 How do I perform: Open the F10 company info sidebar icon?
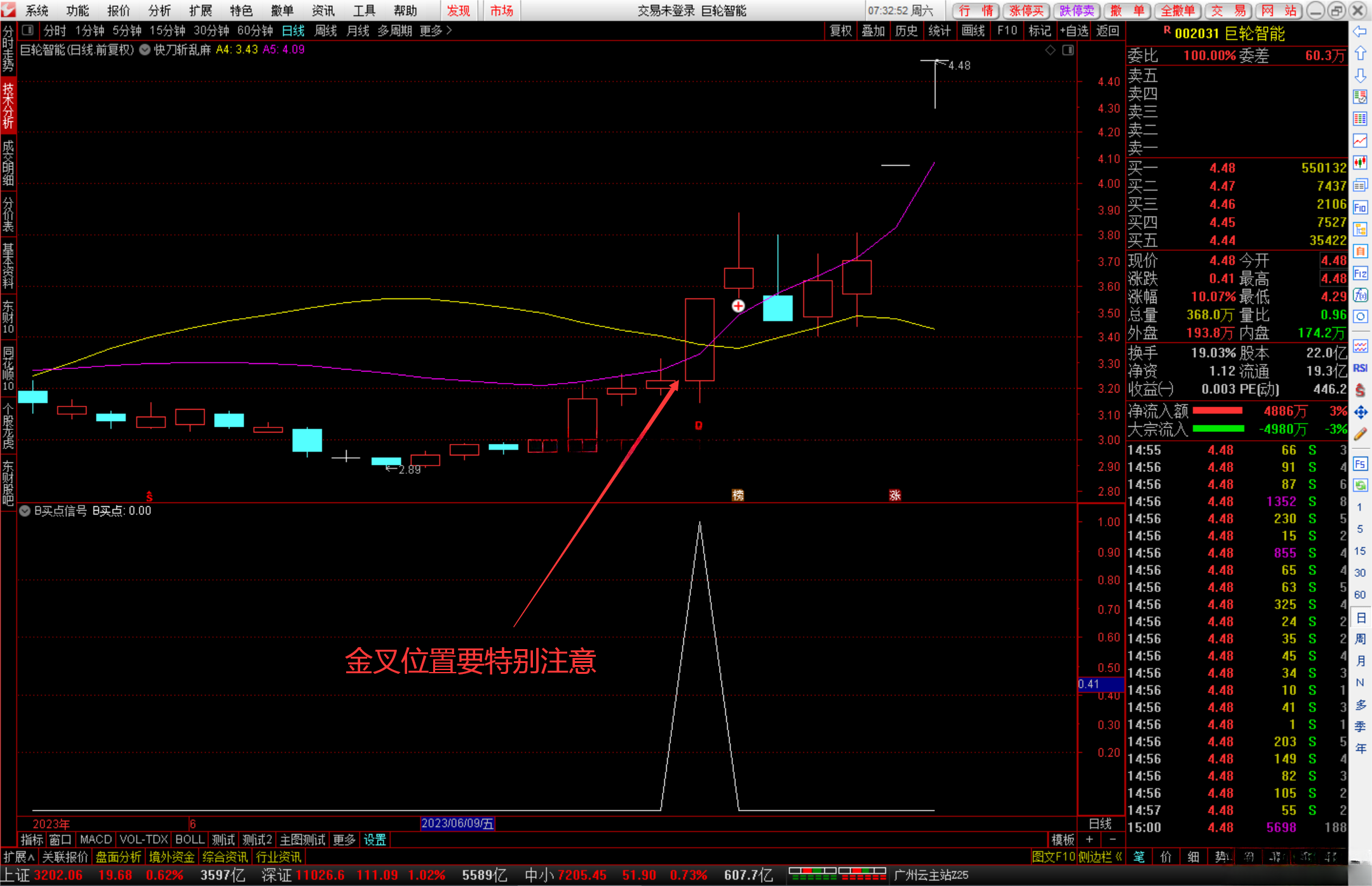pos(1360,208)
